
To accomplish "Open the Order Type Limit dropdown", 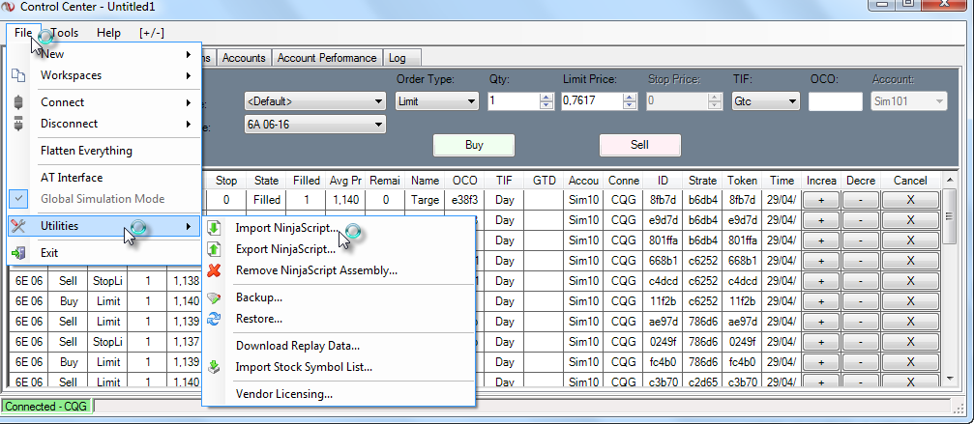I will (436, 101).
